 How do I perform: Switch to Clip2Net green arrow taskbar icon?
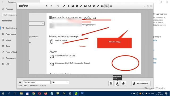[x=76, y=94]
